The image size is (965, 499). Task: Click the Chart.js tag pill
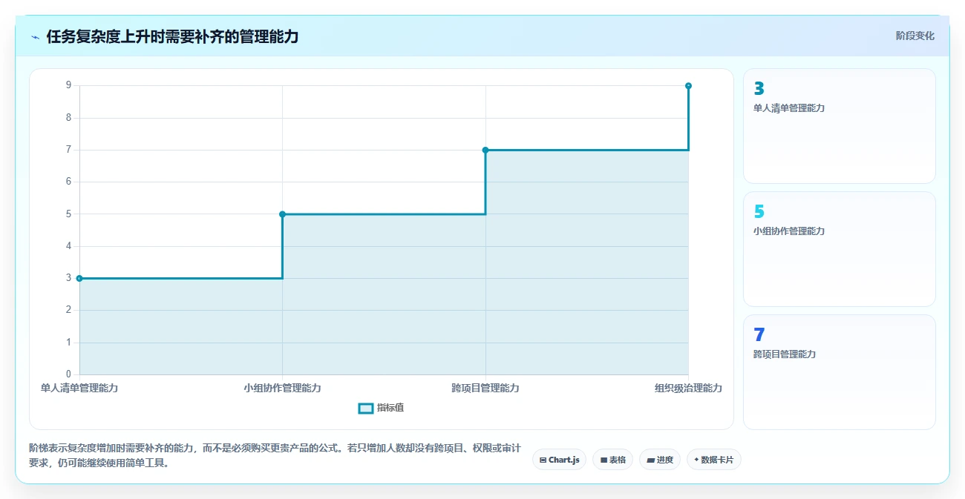pyautogui.click(x=559, y=460)
